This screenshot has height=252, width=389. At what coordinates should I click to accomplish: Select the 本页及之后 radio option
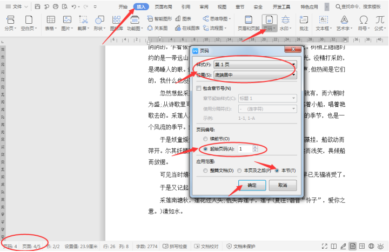239,171
